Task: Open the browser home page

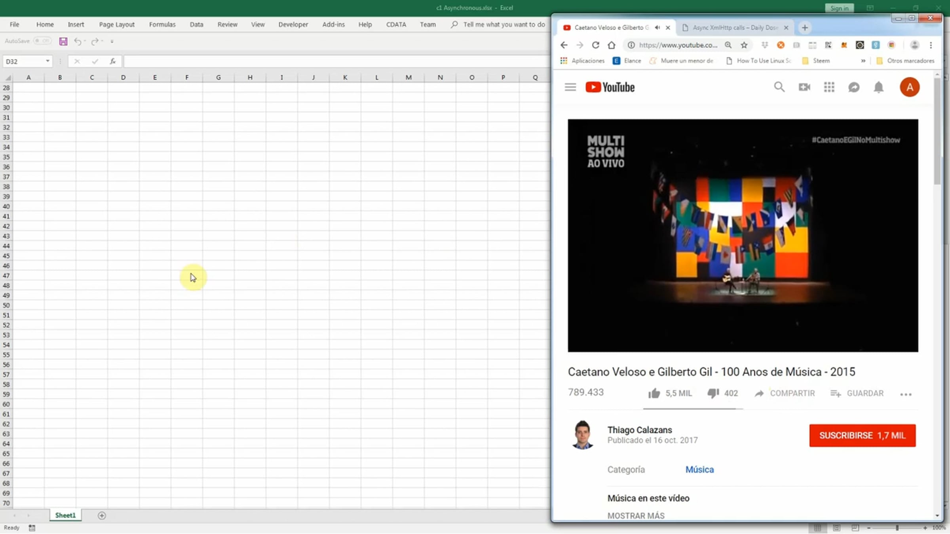Action: click(x=612, y=45)
